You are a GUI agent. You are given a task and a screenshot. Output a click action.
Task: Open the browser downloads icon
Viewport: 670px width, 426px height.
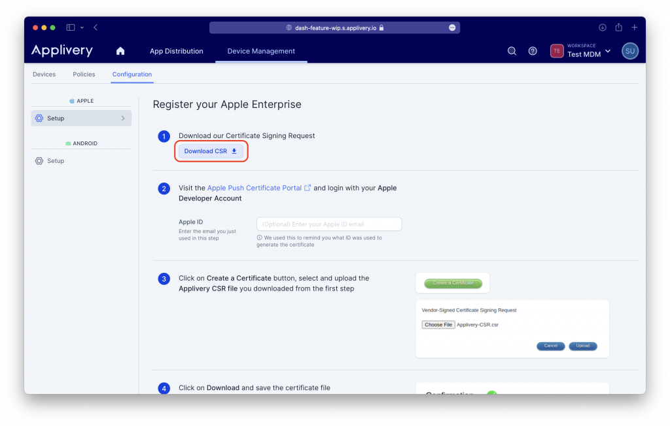click(603, 27)
